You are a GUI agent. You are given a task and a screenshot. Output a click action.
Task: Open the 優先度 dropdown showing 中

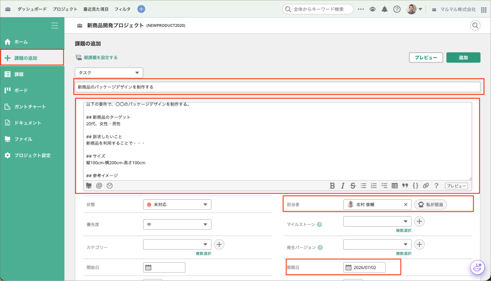click(177, 224)
